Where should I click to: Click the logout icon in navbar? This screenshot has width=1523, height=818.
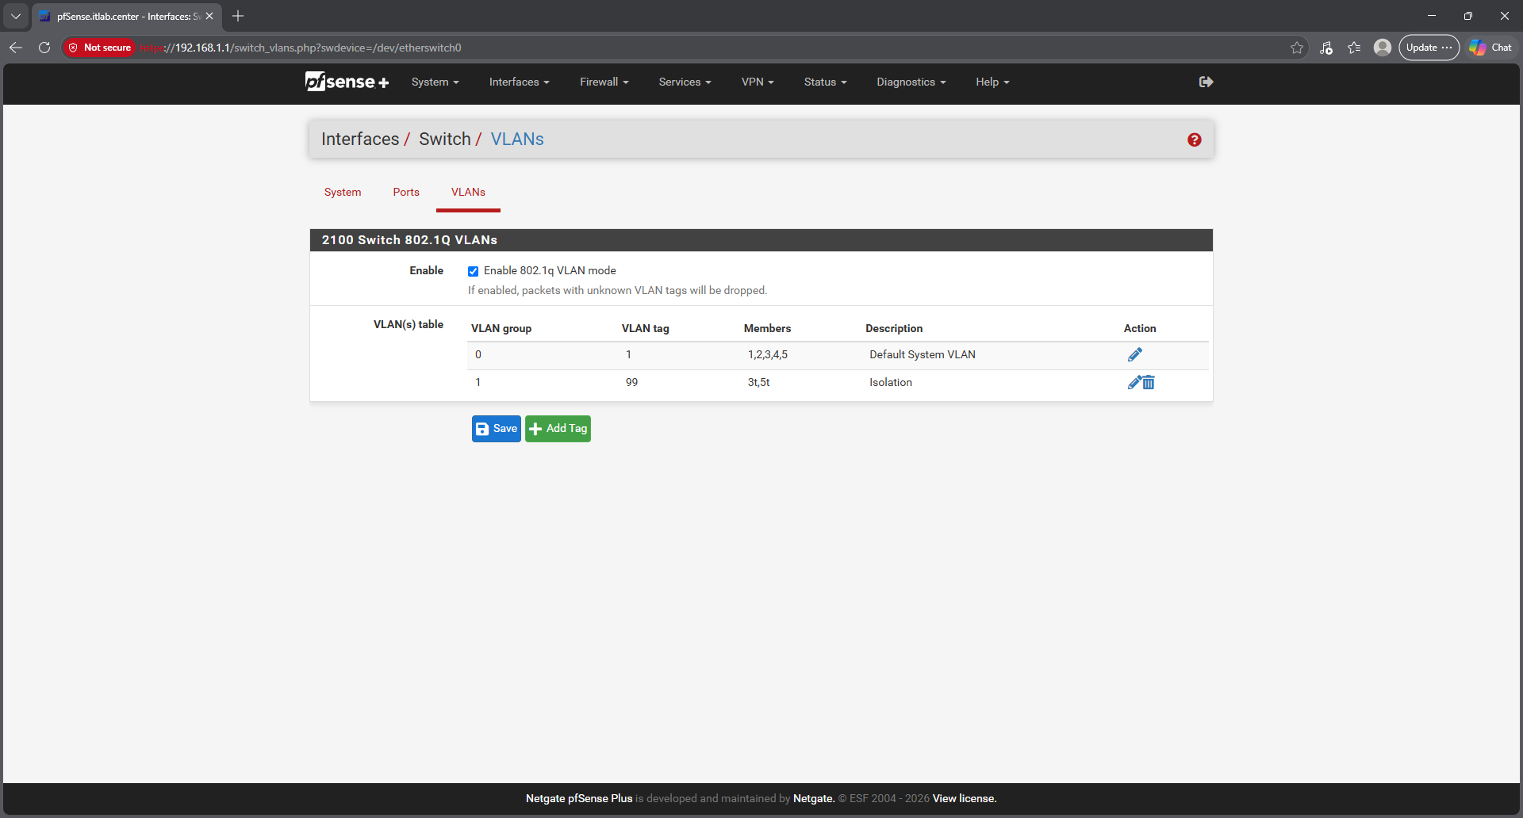1206,82
